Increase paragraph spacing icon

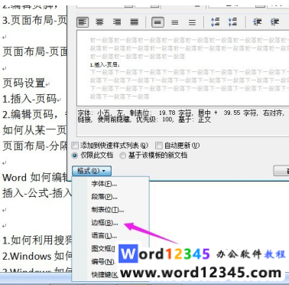click(216, 22)
